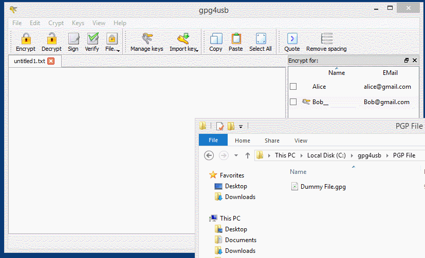Click the Decrypt toolbar icon

(51, 38)
